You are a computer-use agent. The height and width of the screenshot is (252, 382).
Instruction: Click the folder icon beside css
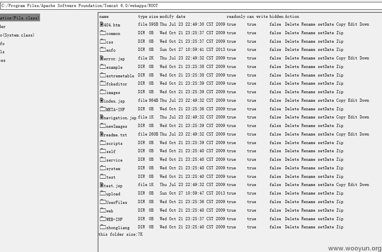(103, 41)
